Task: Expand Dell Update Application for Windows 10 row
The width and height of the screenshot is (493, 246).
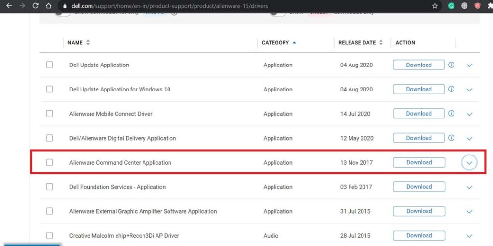Action: [x=469, y=90]
